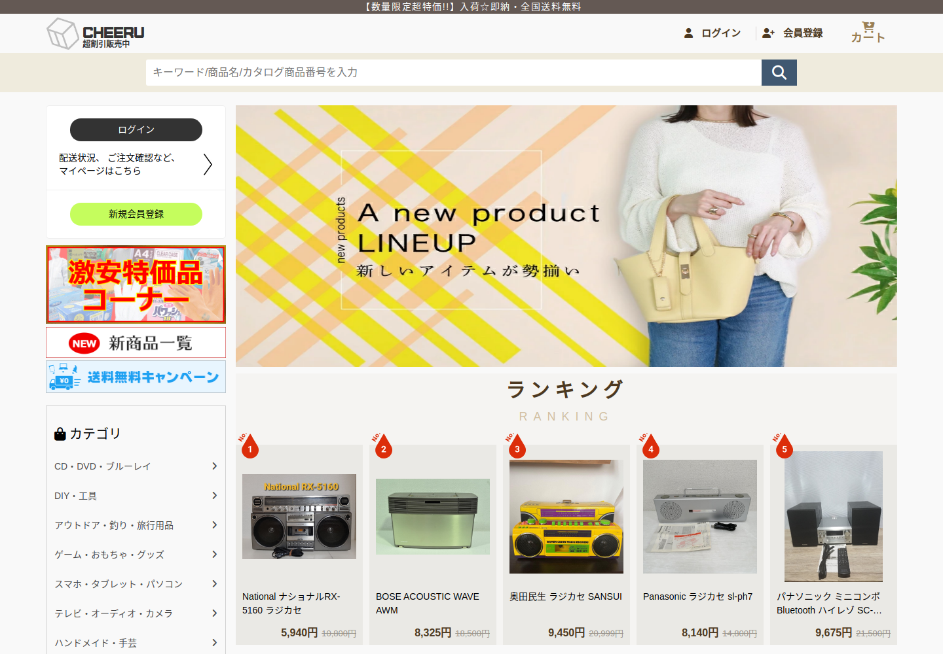
Task: Click the 9,450円 price text
Action: pyautogui.click(x=566, y=632)
